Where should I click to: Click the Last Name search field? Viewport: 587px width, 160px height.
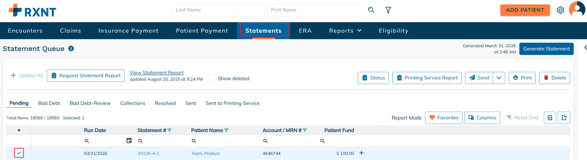(218, 10)
